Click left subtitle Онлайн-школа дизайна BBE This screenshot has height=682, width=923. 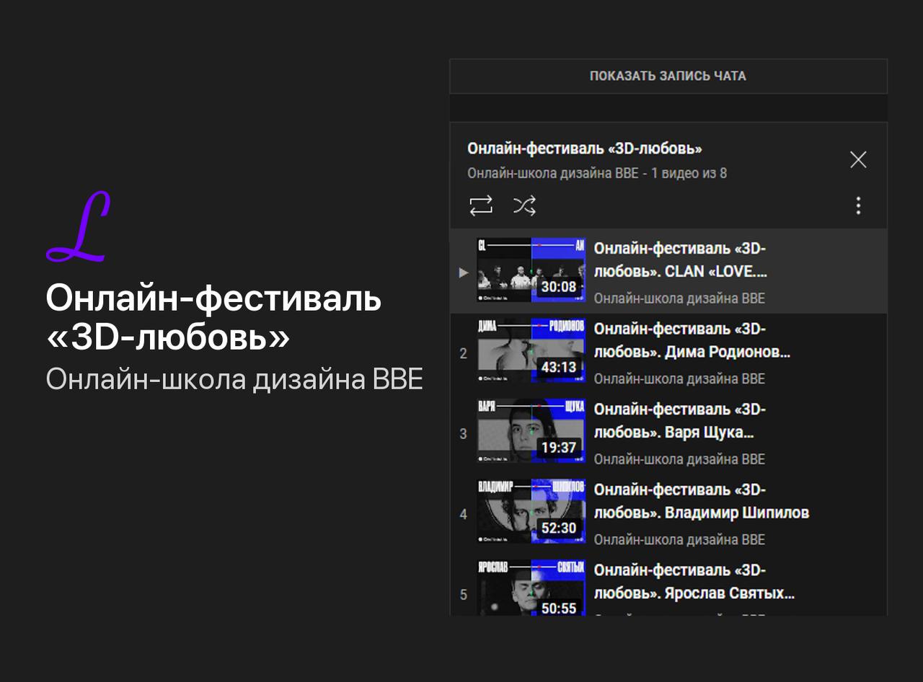234,379
